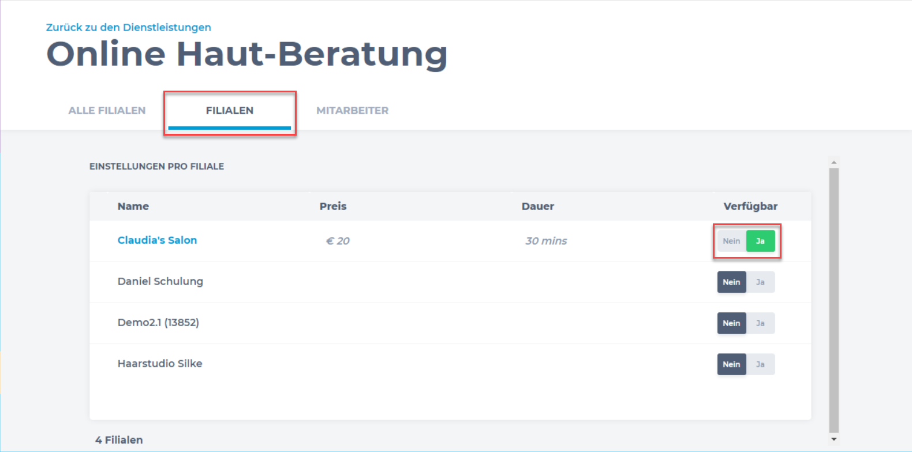Set Claudia's Salon availability to Nein
The height and width of the screenshot is (452, 912).
click(x=731, y=241)
